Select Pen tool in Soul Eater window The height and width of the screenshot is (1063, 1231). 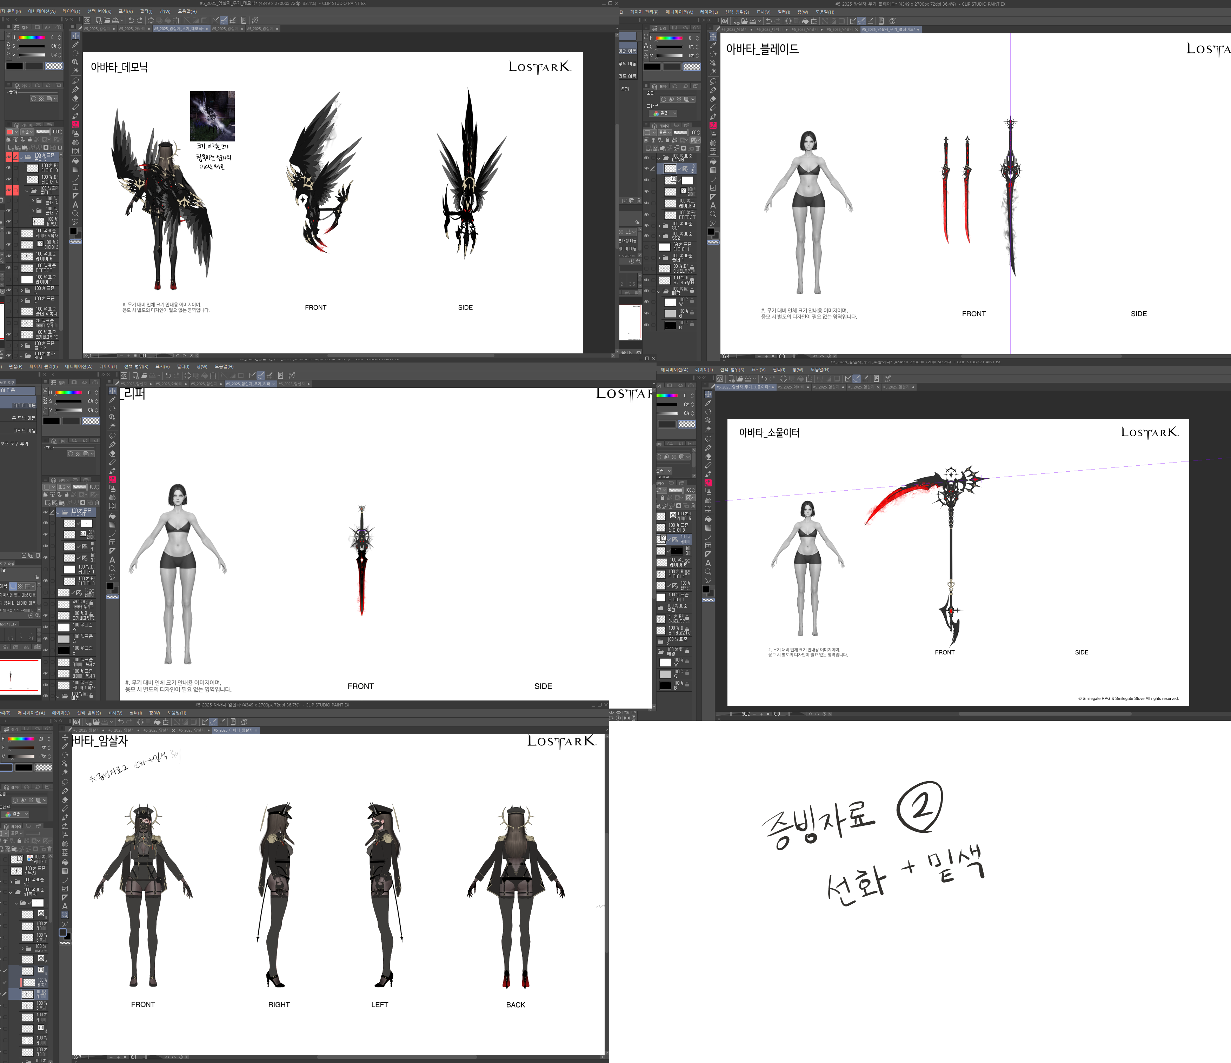(708, 448)
